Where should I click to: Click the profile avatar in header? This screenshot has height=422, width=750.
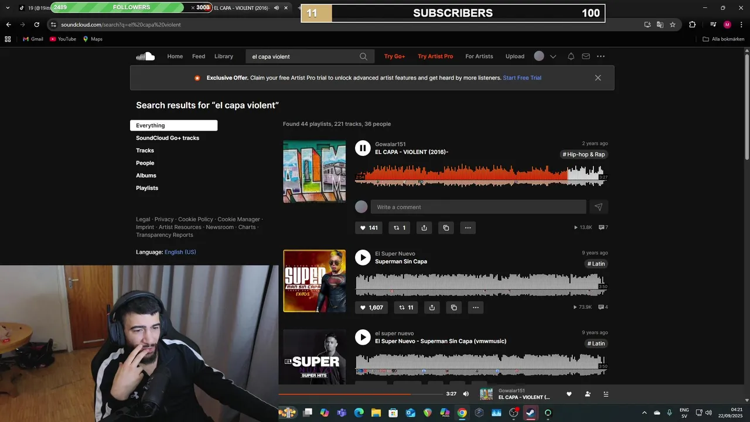tap(539, 56)
